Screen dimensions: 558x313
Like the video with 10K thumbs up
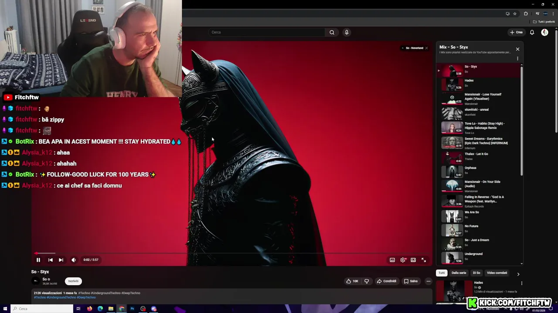click(x=353, y=281)
